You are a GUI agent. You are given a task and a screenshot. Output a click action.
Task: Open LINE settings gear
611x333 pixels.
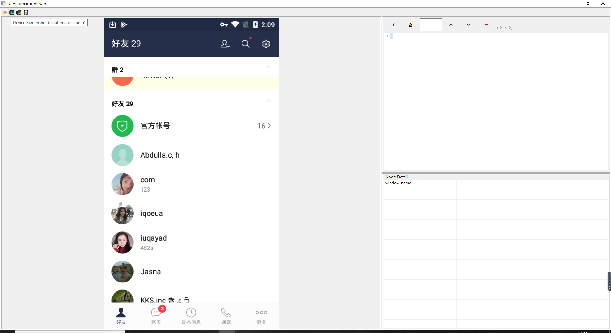[266, 44]
